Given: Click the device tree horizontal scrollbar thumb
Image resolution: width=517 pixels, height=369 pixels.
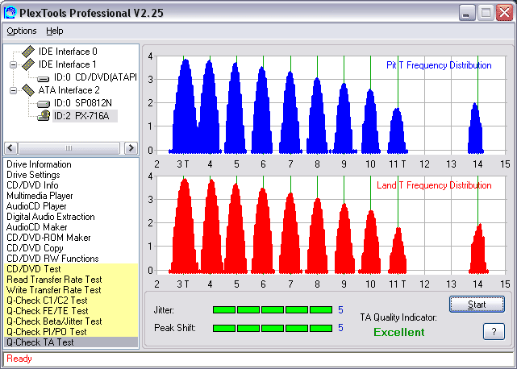Looking at the screenshot, I should (x=69, y=148).
